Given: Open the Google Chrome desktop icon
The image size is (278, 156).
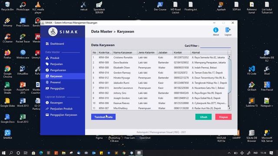Looking at the screenshot, I should [7, 72].
